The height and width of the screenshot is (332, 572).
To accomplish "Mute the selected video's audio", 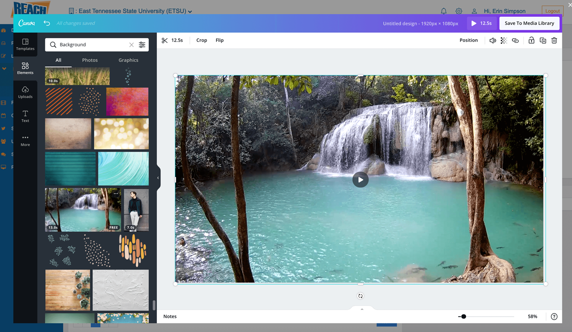I will point(492,40).
